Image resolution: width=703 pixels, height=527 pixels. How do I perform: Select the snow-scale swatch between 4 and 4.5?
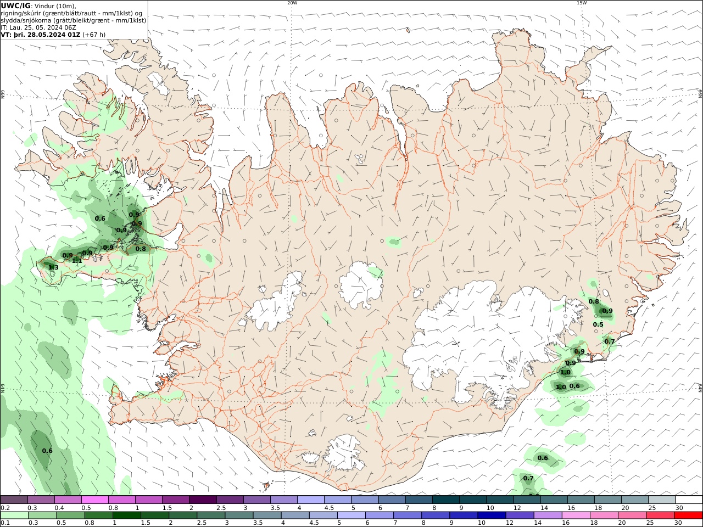[x=310, y=500]
